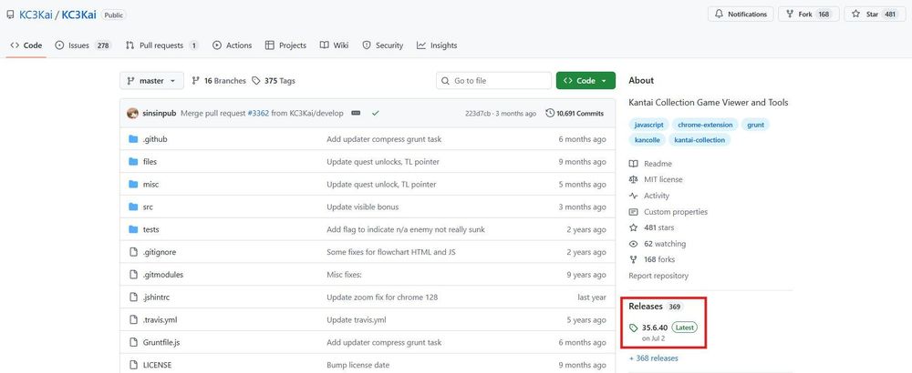
Task: Toggle Notifications for the repository
Action: [x=741, y=14]
